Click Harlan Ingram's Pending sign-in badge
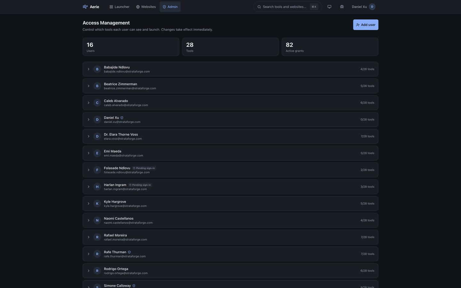This screenshot has height=288, width=461. click(x=140, y=185)
